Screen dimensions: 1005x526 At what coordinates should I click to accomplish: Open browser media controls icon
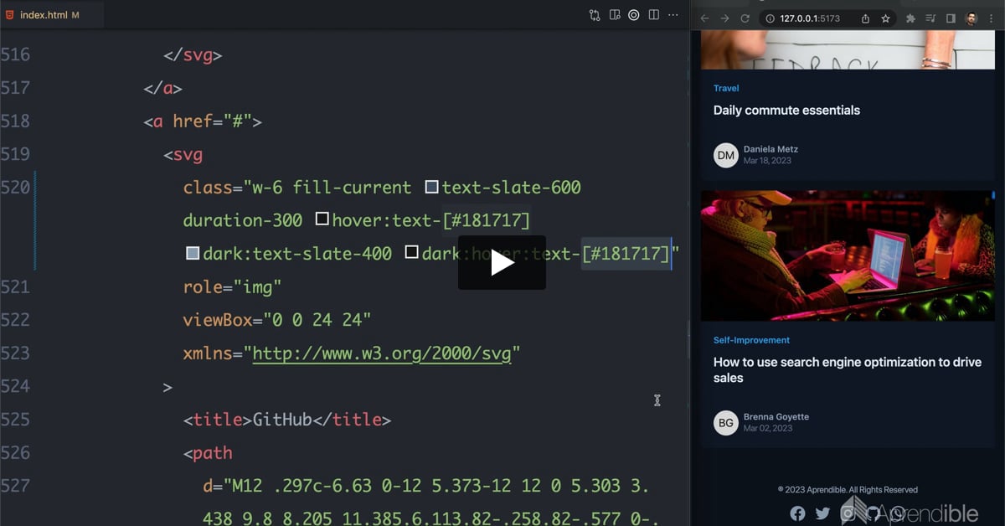coord(930,18)
